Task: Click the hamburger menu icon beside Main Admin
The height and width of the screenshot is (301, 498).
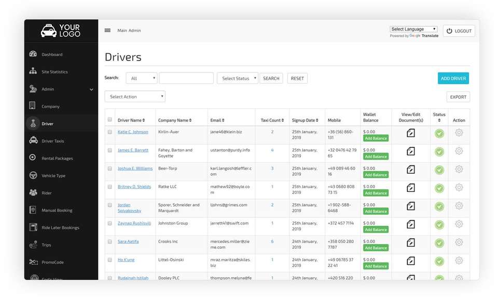Action: click(107, 31)
